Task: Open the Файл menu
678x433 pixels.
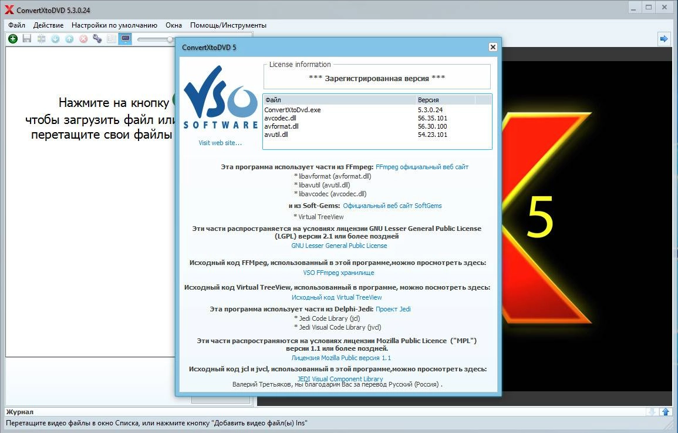Action: (x=16, y=25)
